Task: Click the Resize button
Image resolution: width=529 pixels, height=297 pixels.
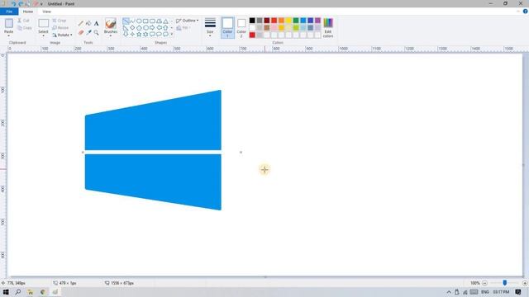Action: [x=60, y=27]
